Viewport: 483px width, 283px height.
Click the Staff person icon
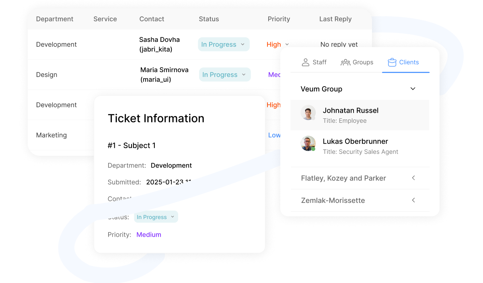tap(306, 62)
